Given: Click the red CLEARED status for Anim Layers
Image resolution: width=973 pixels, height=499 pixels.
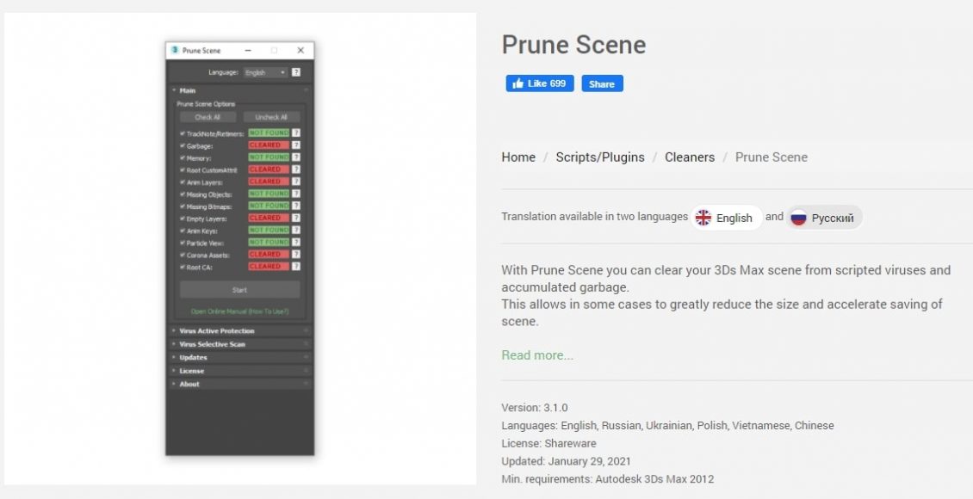Looking at the screenshot, I should pos(268,182).
